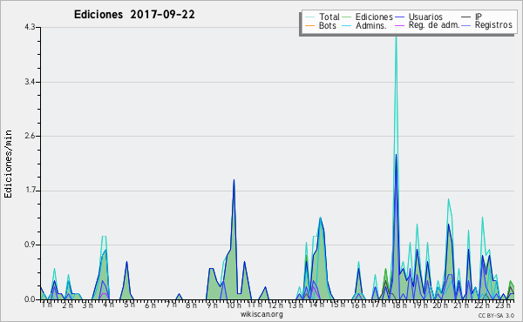Click the magenta line swatch for Reg. de adm.
This screenshot has height=322, width=523.
[x=399, y=25]
